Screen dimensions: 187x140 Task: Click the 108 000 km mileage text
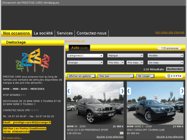[x=74, y=133]
